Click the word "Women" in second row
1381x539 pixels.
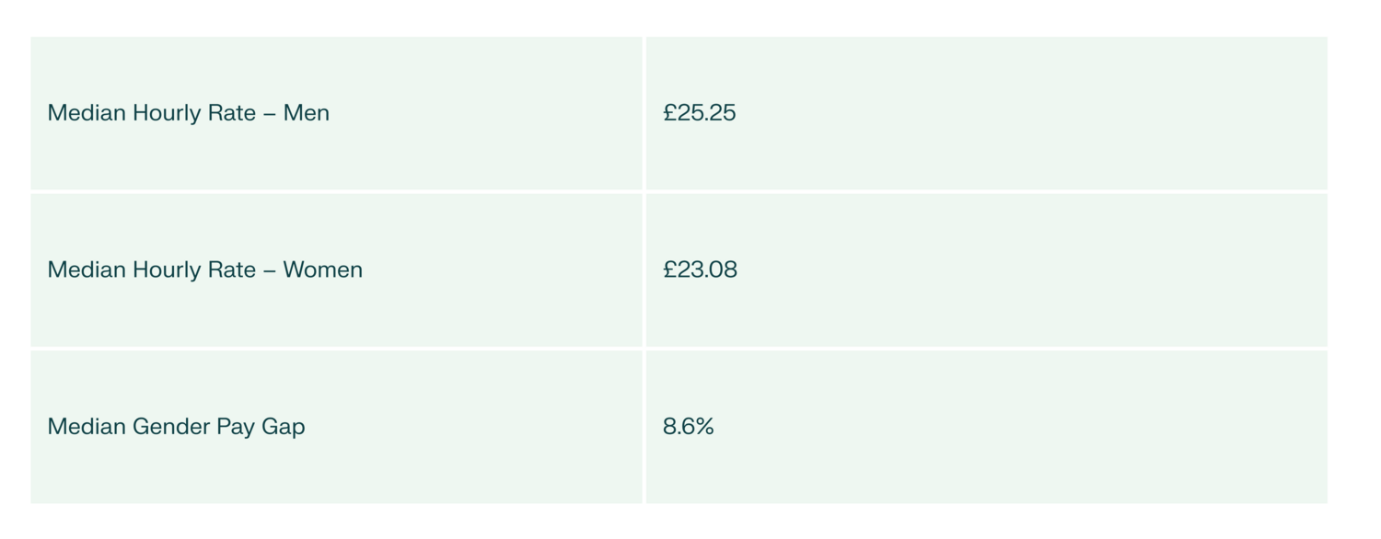coord(322,269)
